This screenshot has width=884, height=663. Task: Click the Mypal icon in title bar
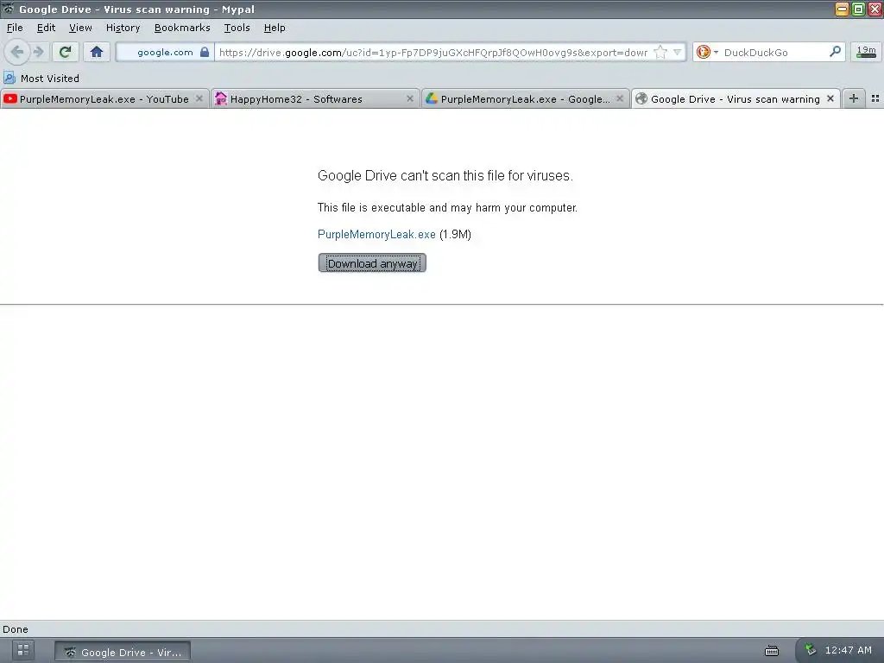[9, 9]
